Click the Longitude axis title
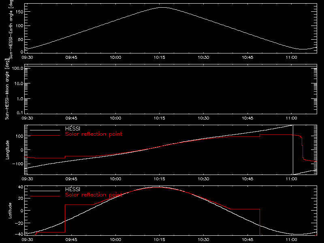 7,150
